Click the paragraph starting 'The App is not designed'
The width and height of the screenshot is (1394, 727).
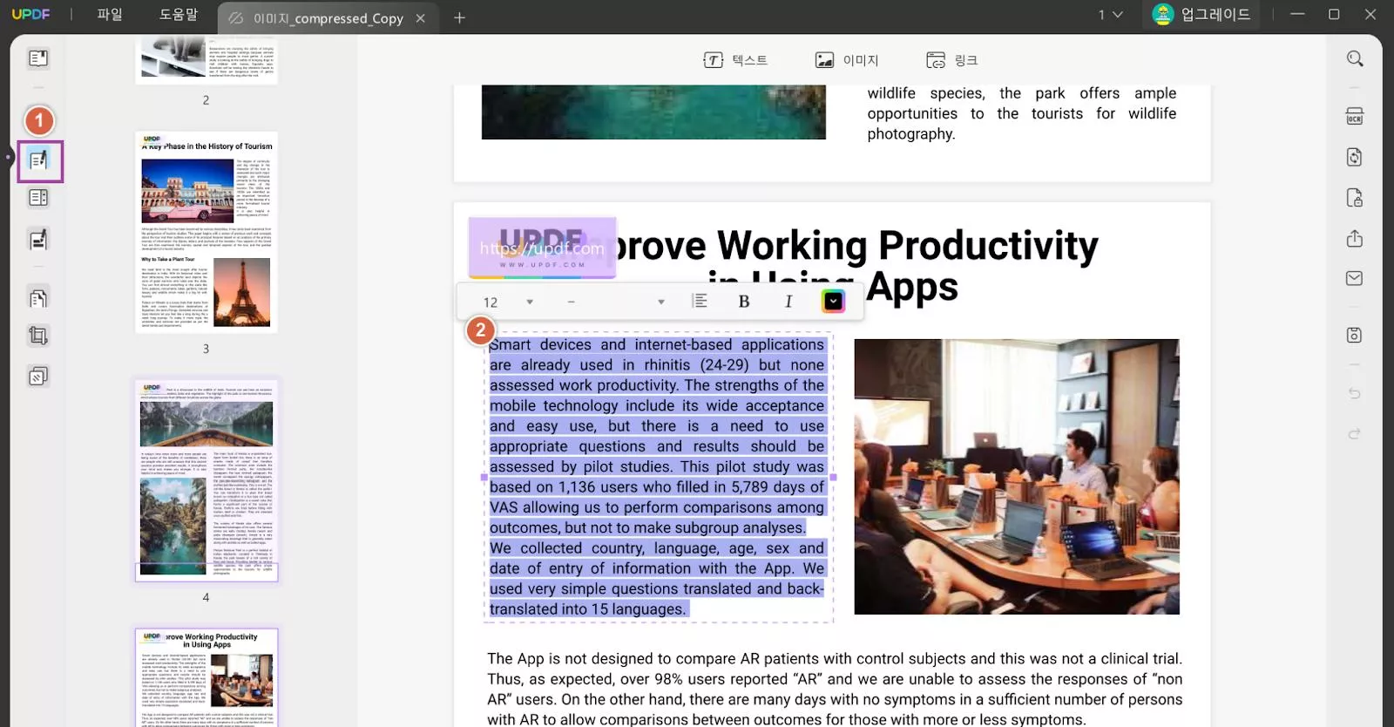[x=835, y=690]
